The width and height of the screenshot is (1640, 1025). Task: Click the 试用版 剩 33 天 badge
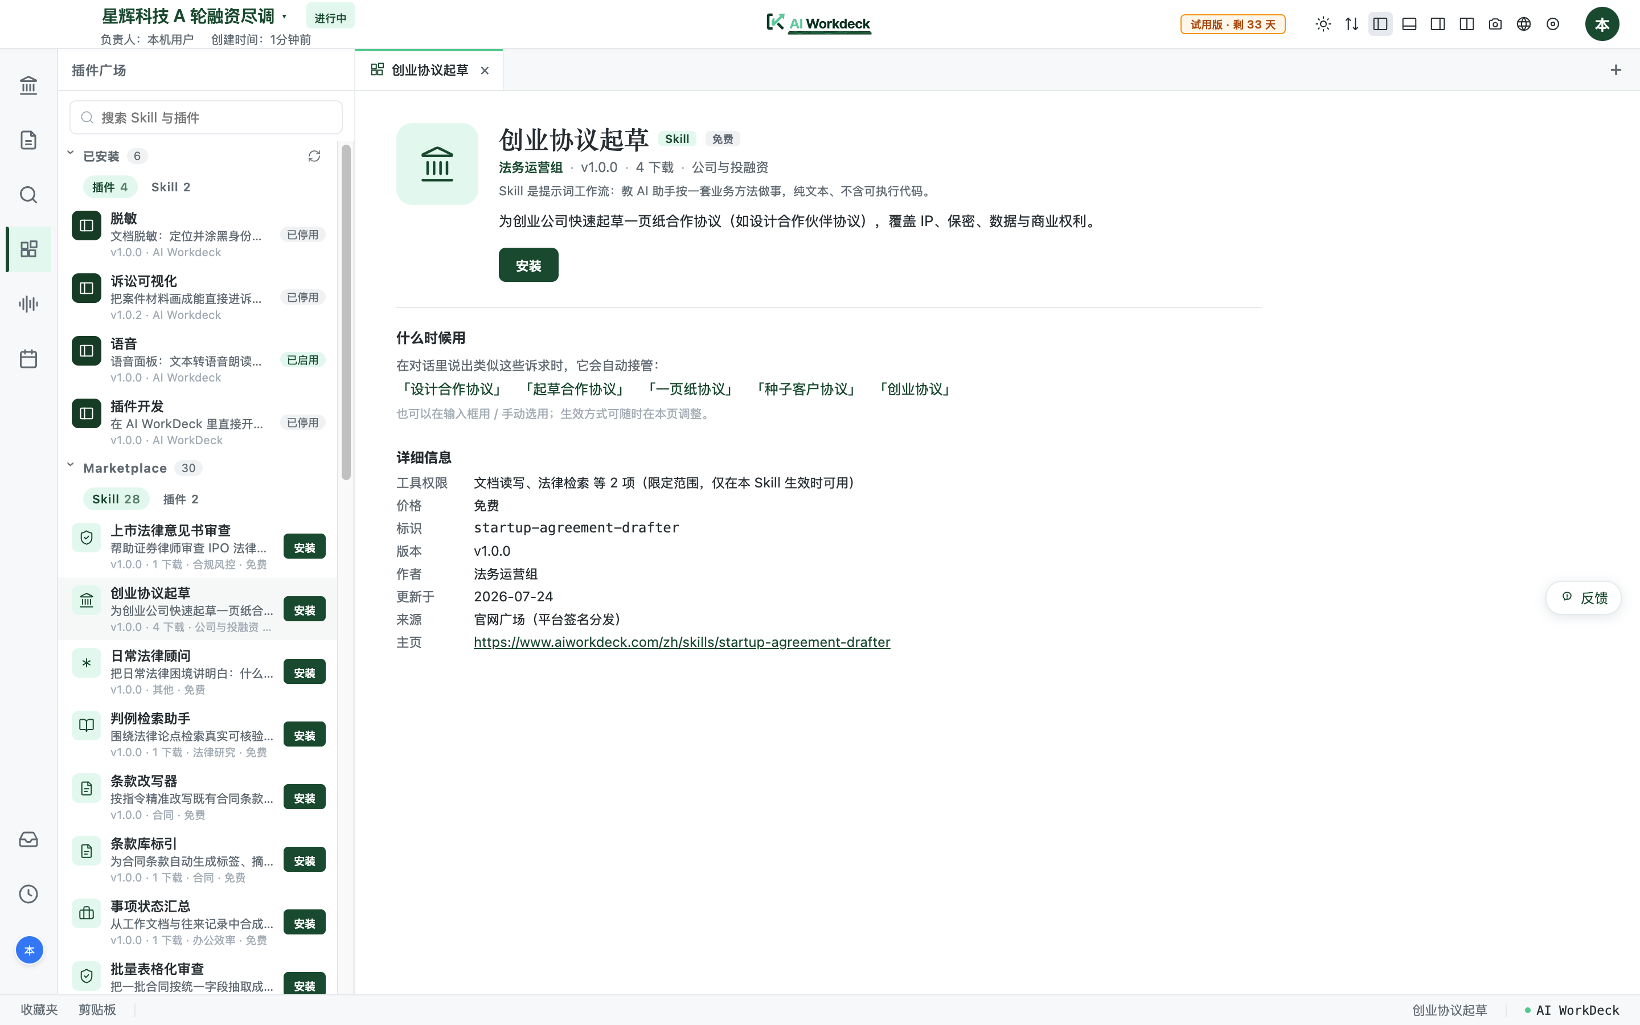click(x=1233, y=24)
